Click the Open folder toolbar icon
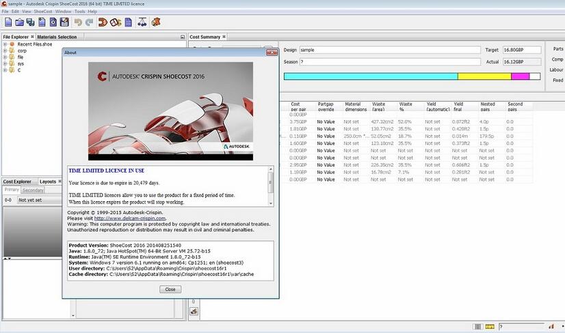This screenshot has width=565, height=333. coord(19,23)
